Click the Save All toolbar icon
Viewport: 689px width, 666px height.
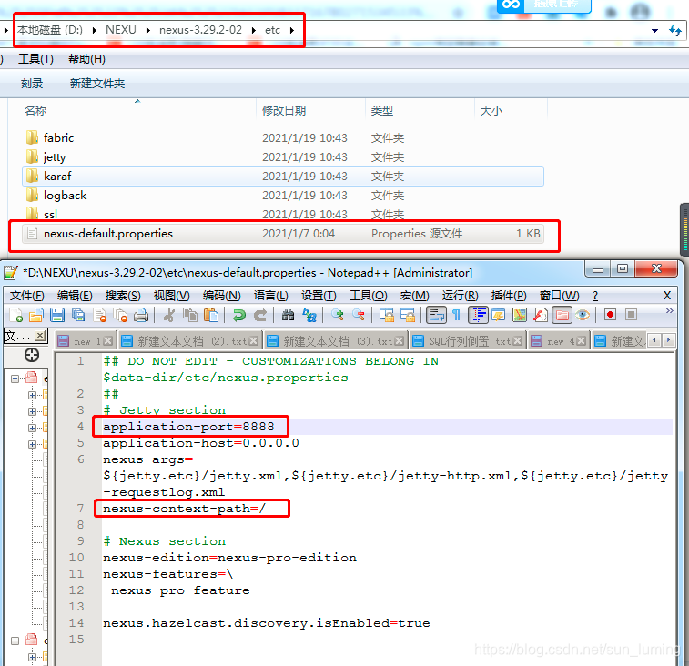[x=77, y=315]
